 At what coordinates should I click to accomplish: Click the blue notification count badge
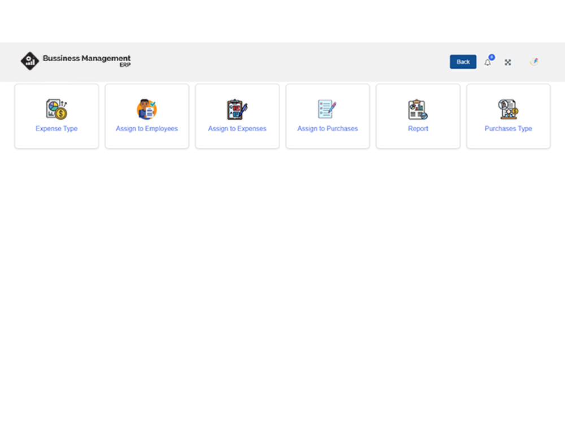[492, 57]
